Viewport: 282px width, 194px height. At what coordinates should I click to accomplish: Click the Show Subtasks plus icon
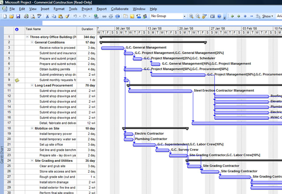tap(245, 16)
